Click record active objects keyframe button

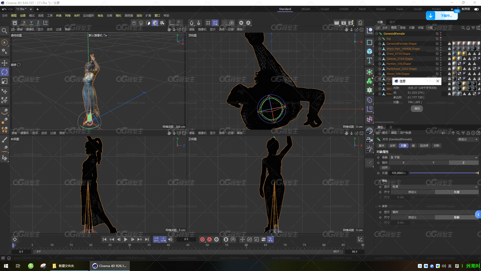pos(202,239)
